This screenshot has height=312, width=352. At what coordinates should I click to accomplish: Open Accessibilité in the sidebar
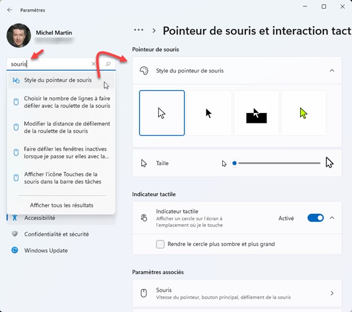tap(61, 218)
